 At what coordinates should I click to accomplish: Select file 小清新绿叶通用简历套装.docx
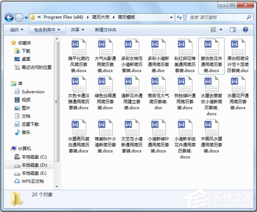click(x=158, y=136)
